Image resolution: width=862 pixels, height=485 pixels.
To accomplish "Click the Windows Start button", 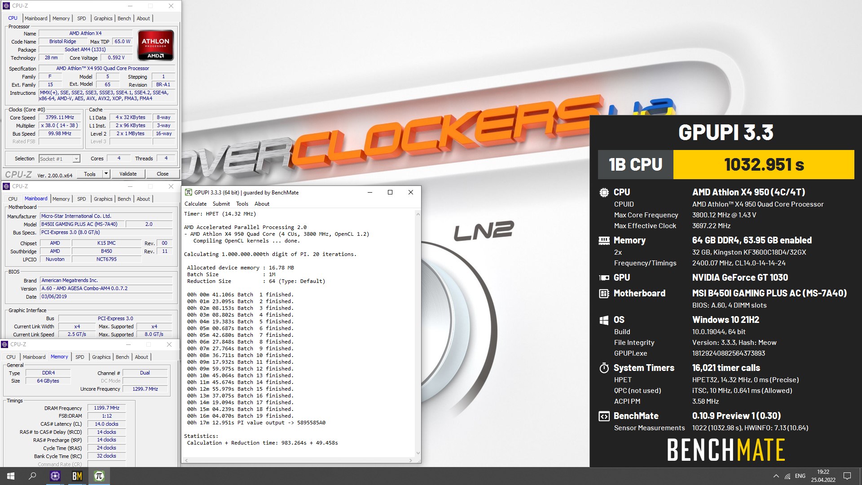I will point(11,476).
